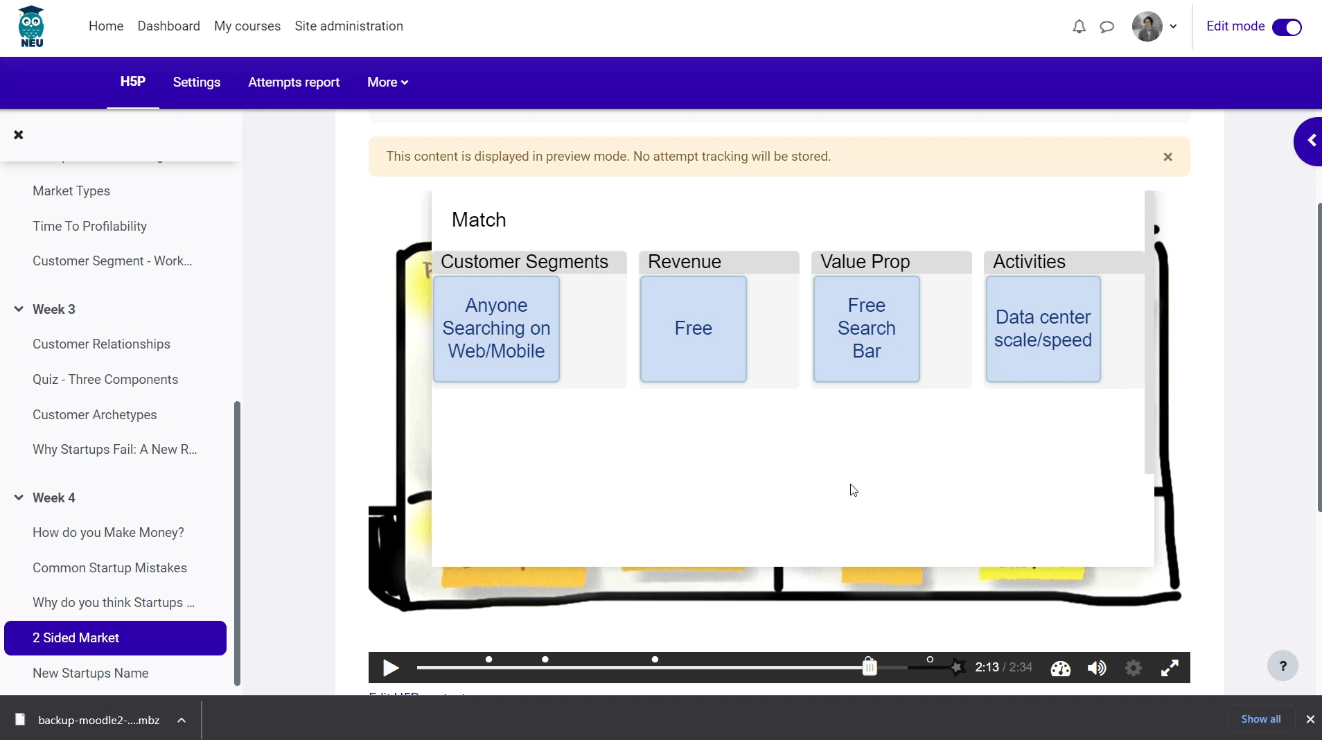This screenshot has width=1322, height=740.
Task: Open the notifications bell
Action: pos(1079,26)
